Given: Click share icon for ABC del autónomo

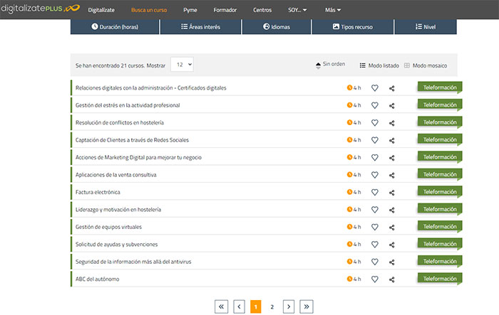Looking at the screenshot, I should (392, 279).
